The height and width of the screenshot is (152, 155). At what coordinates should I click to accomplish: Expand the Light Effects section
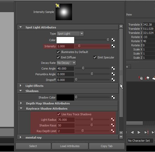click(x=20, y=86)
